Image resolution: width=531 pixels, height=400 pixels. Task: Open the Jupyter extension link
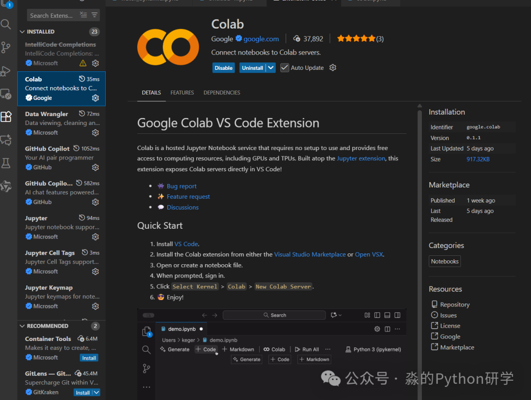tap(361, 158)
